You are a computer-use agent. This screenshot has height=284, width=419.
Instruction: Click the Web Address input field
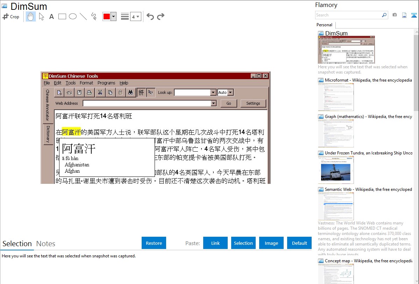[x=147, y=103]
